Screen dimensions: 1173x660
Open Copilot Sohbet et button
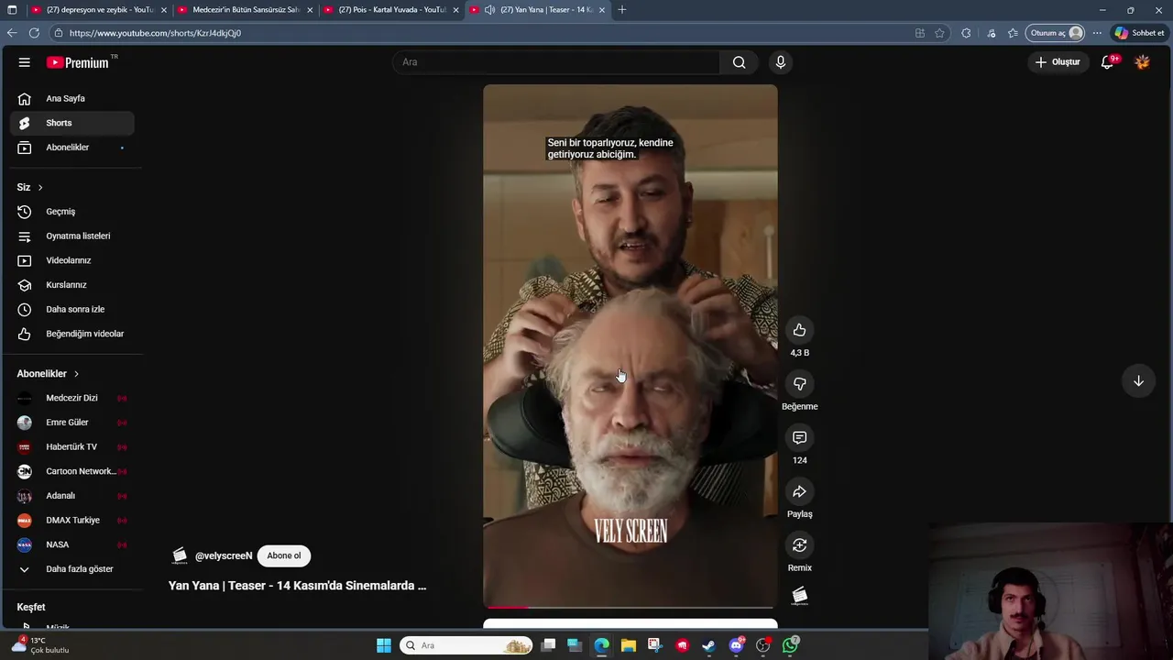click(x=1140, y=33)
